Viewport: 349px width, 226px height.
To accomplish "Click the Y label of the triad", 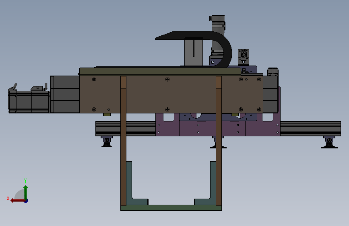I will (25, 181).
